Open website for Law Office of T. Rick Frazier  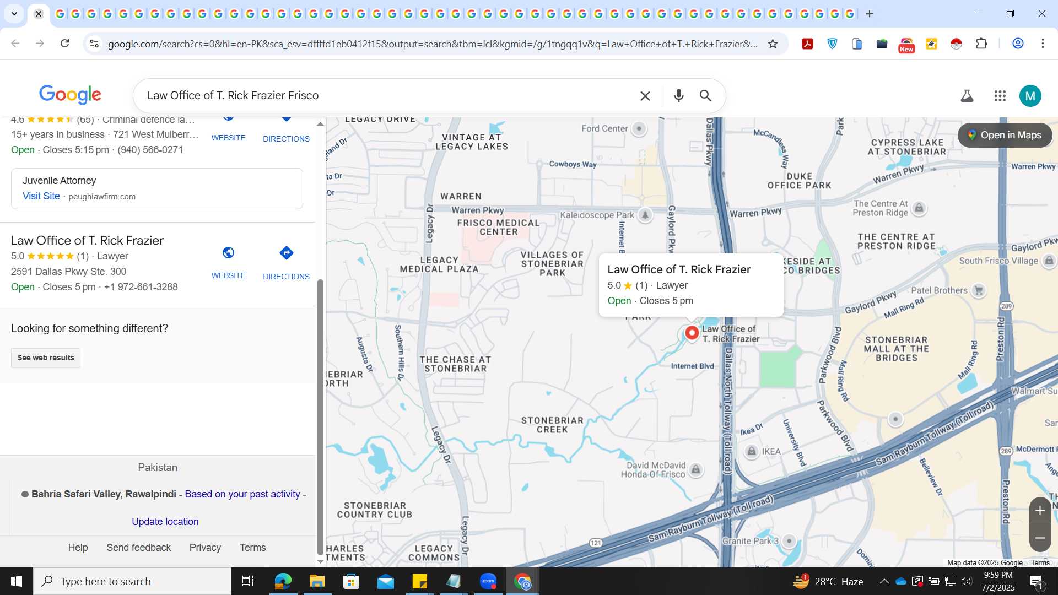tap(228, 263)
